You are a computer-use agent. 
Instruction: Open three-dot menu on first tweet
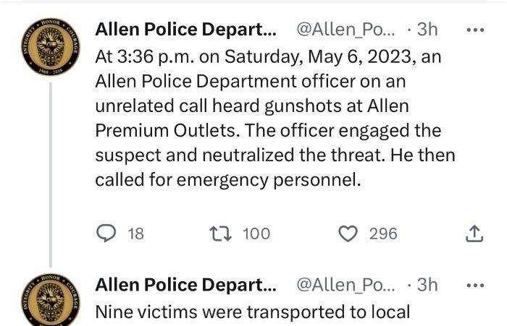tap(475, 30)
